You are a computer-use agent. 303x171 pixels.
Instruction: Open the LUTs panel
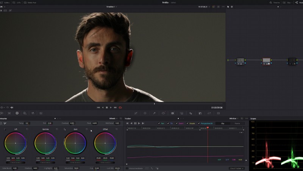coord(17,3)
